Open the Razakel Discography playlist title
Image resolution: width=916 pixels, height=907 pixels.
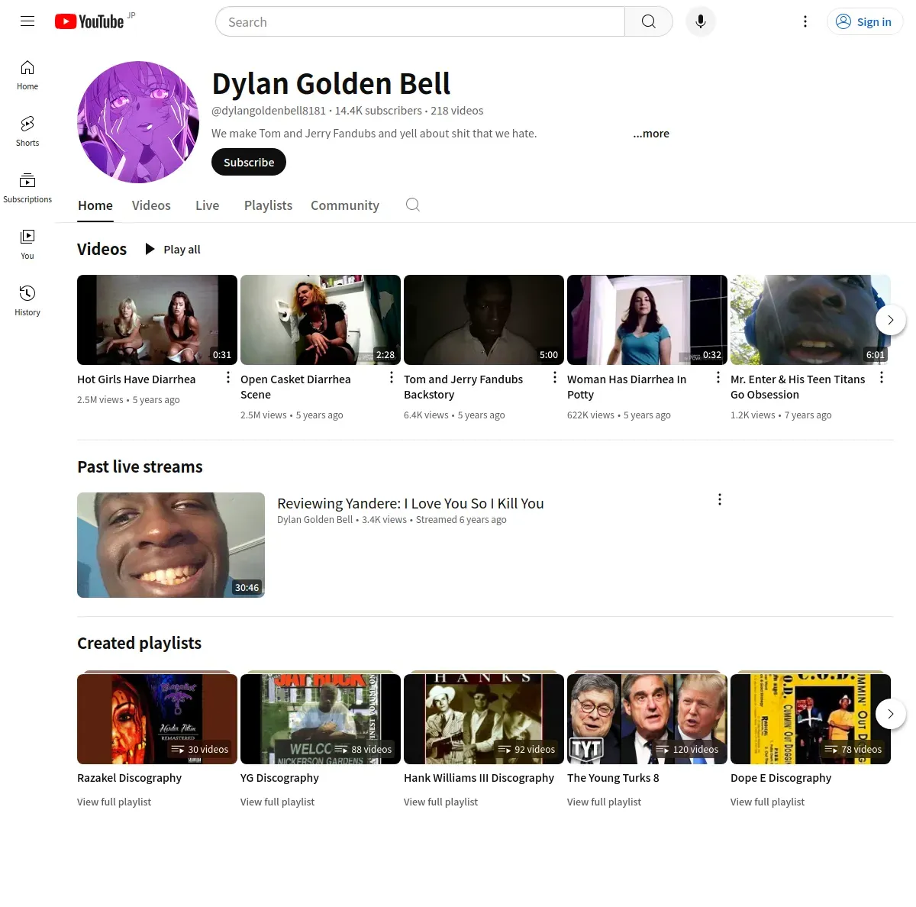[130, 778]
